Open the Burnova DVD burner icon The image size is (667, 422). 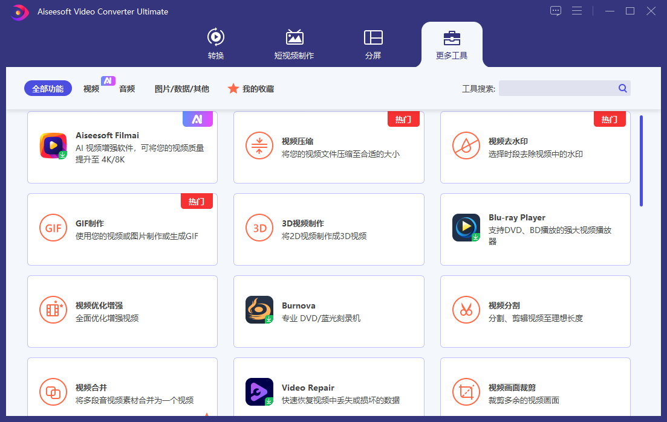point(259,310)
